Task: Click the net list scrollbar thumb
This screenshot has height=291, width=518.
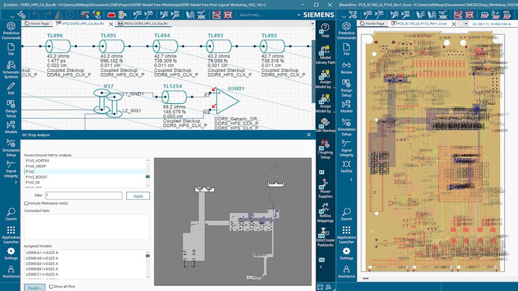Action: click(147, 177)
